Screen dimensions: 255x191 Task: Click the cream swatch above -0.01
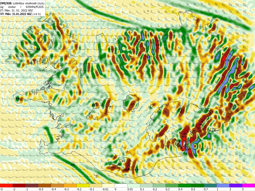[x=108, y=185]
